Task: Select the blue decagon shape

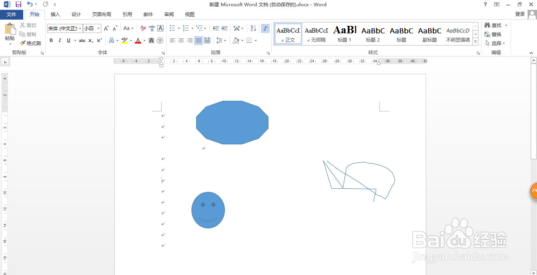Action: pos(232,122)
